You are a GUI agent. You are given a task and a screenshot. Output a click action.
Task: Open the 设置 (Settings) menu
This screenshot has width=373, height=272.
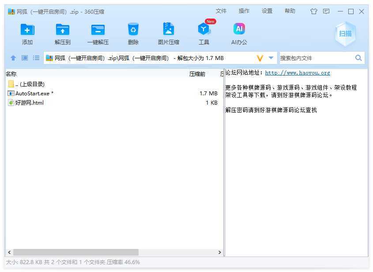tap(267, 11)
